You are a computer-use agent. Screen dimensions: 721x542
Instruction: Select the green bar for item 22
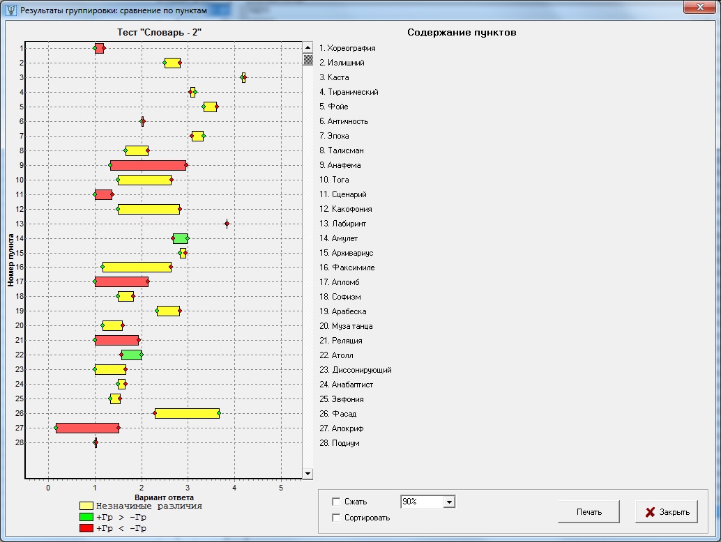pyautogui.click(x=131, y=355)
